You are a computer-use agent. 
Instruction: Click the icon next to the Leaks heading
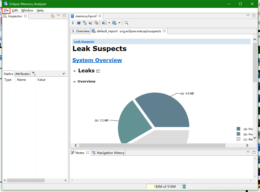(98, 71)
